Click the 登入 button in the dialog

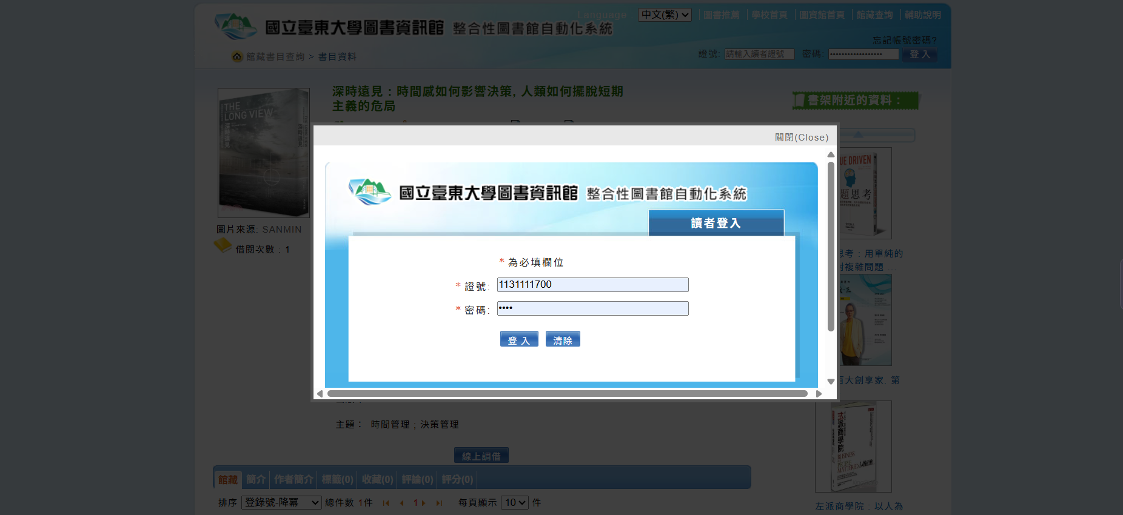click(519, 339)
